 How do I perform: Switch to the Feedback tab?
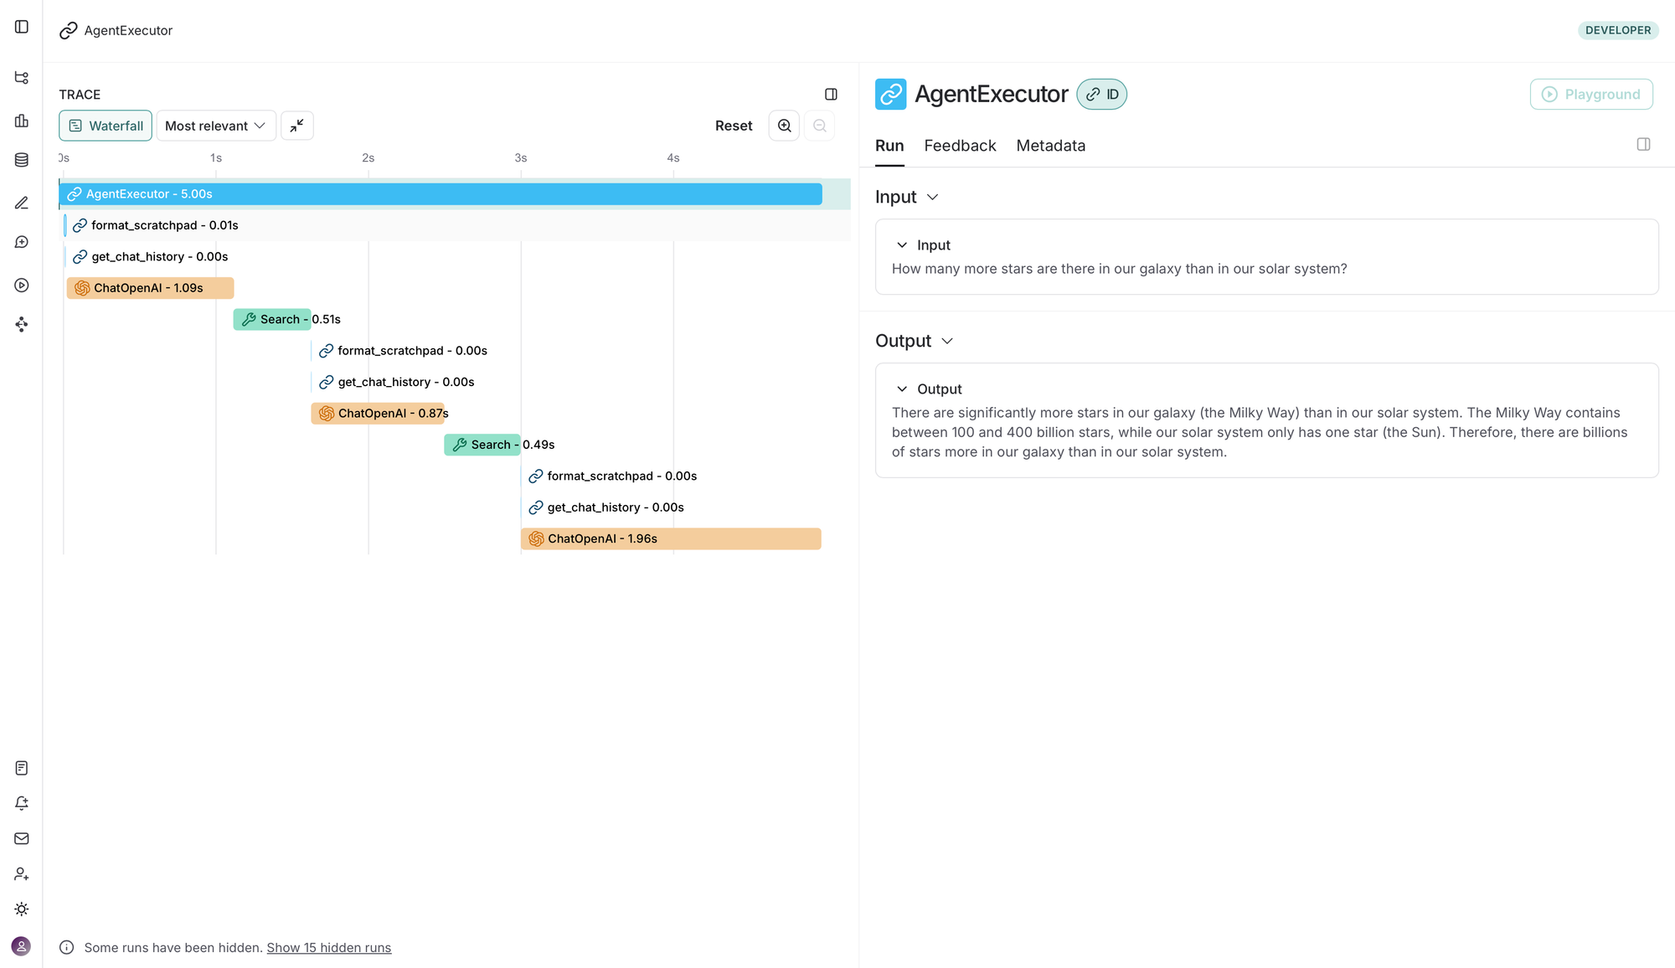tap(960, 146)
